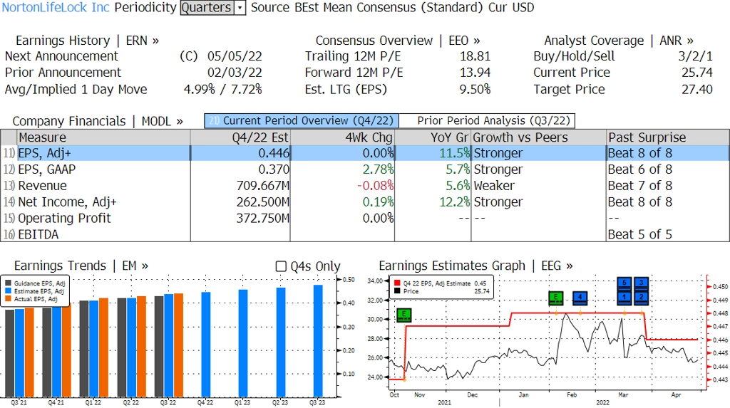The height and width of the screenshot is (408, 730).
Task: Click the NortonLifeLock Inc company name
Action: click(x=56, y=8)
